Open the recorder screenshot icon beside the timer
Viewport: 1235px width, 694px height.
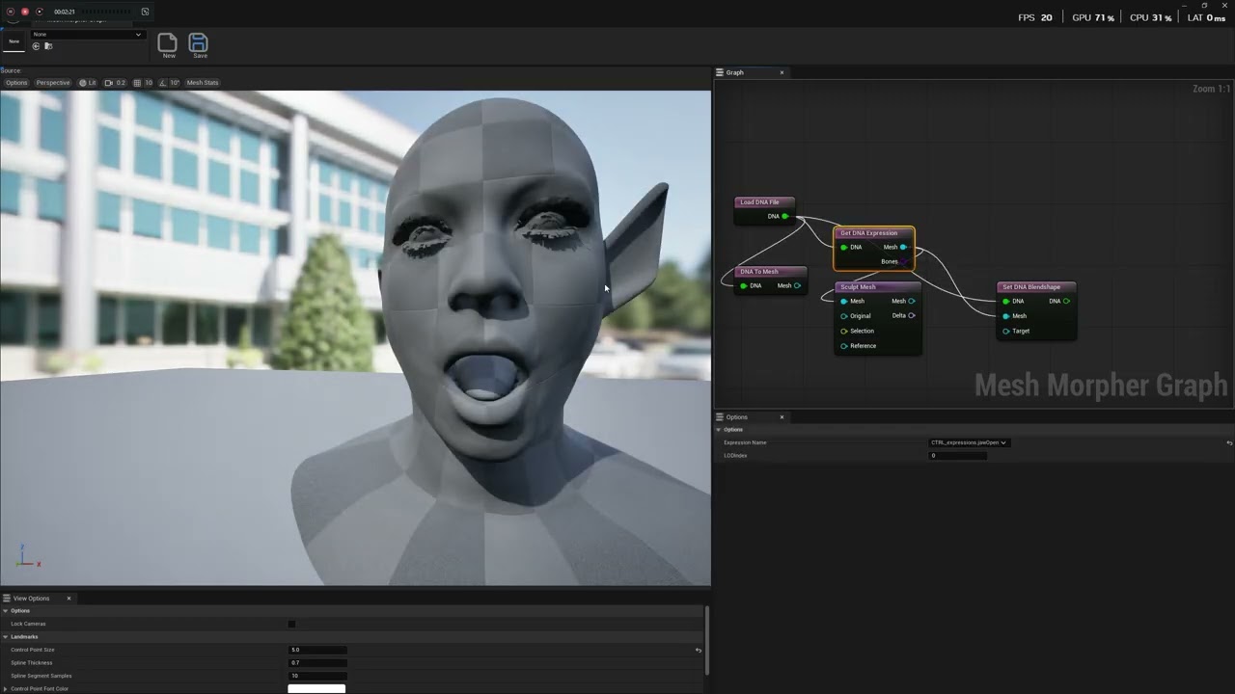click(145, 12)
